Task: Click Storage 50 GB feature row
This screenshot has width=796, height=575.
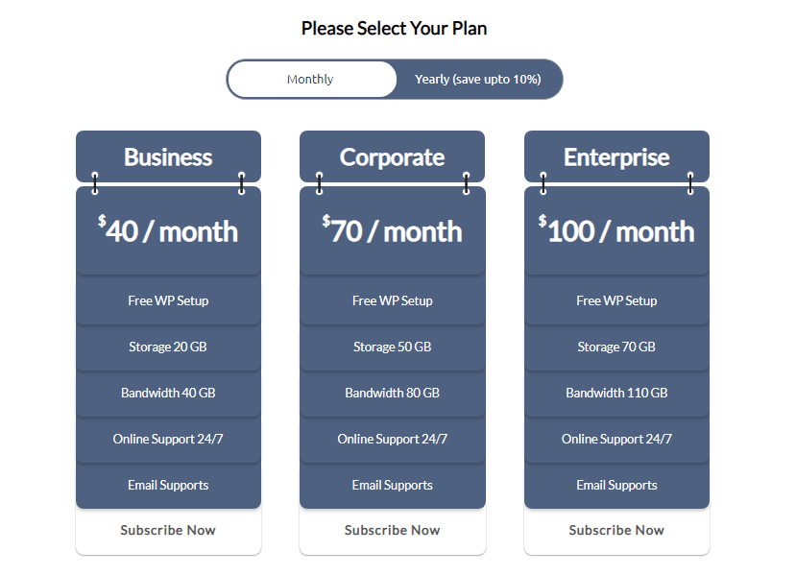Action: (x=393, y=347)
